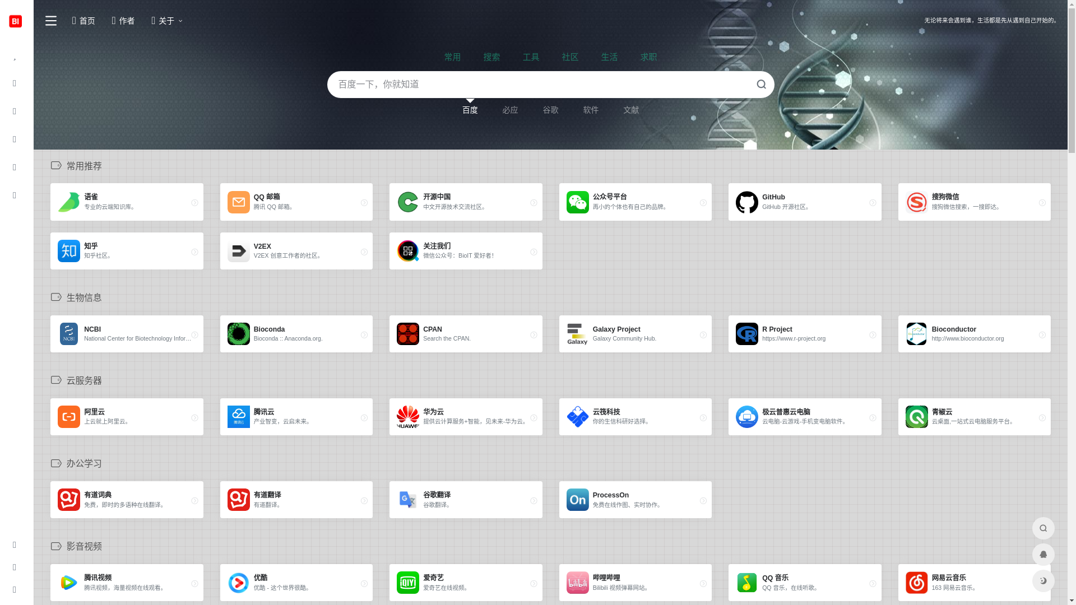Open the 哔哩哔哩 bilibili icon

click(578, 583)
